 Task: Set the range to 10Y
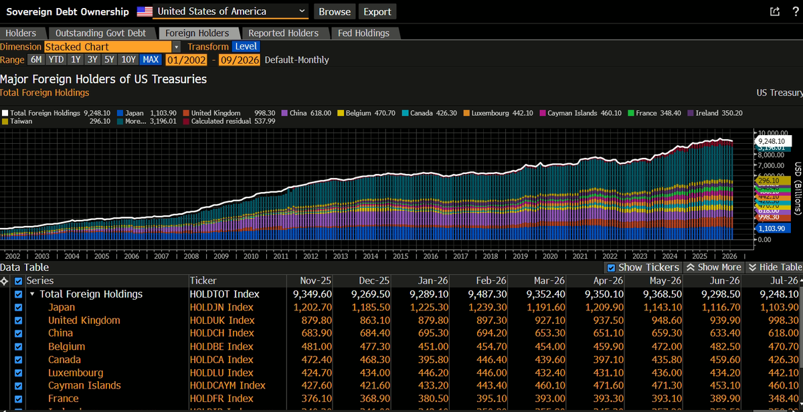click(129, 60)
